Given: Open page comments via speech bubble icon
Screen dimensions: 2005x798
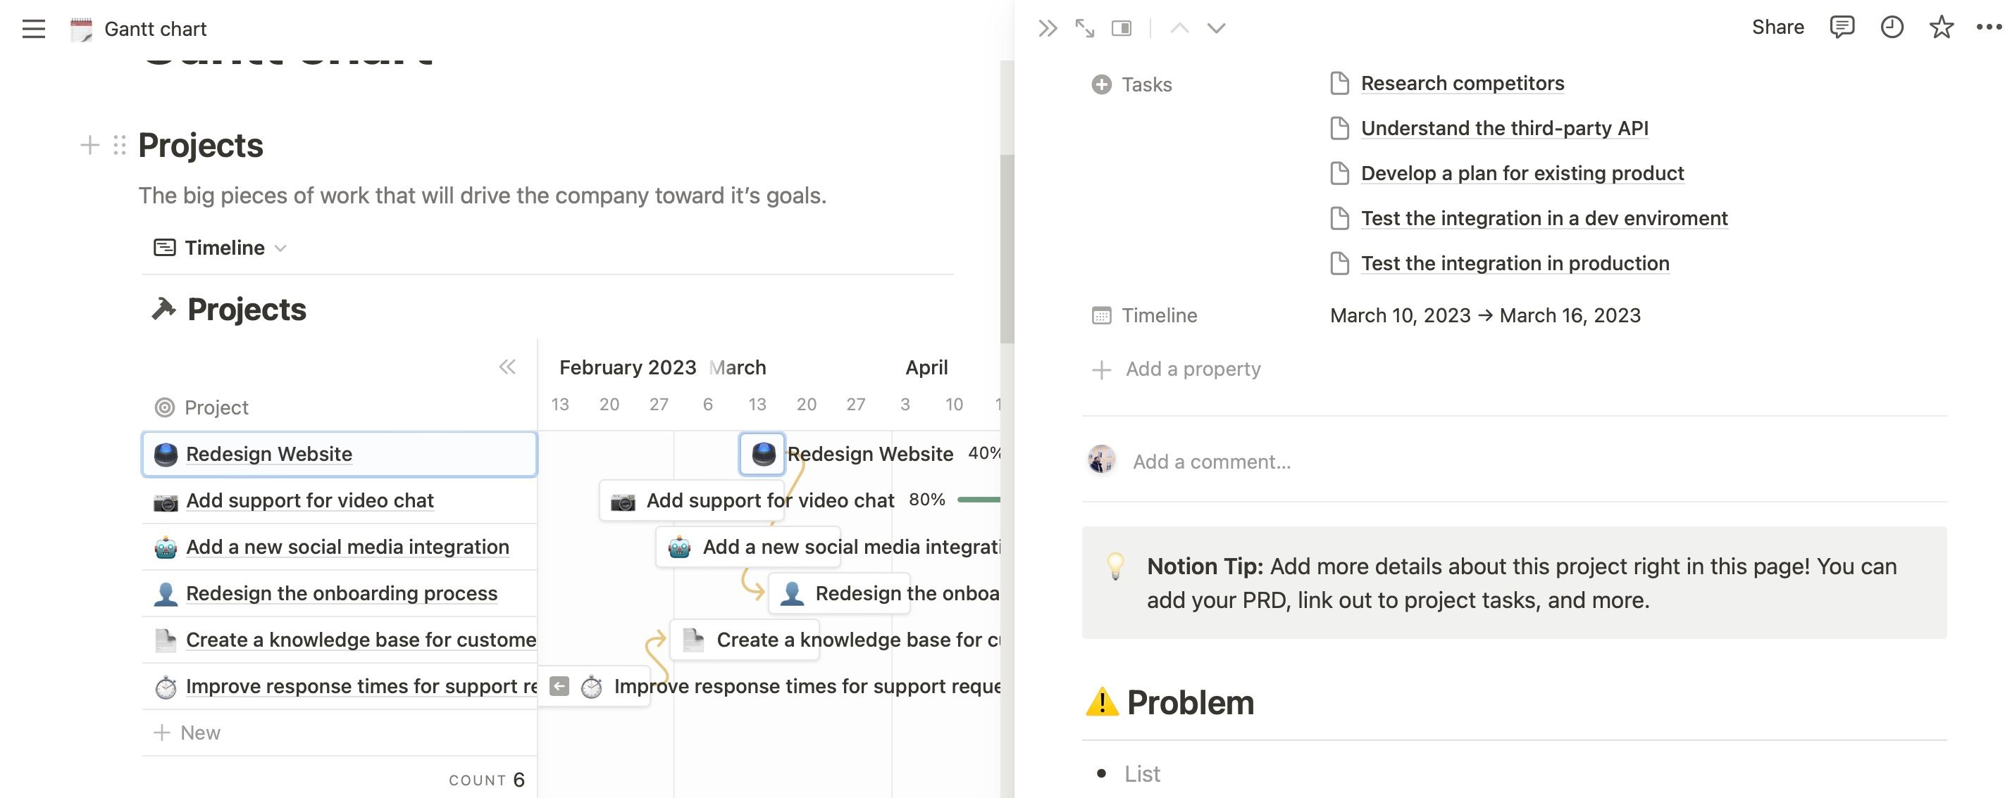Looking at the screenshot, I should 1842,27.
